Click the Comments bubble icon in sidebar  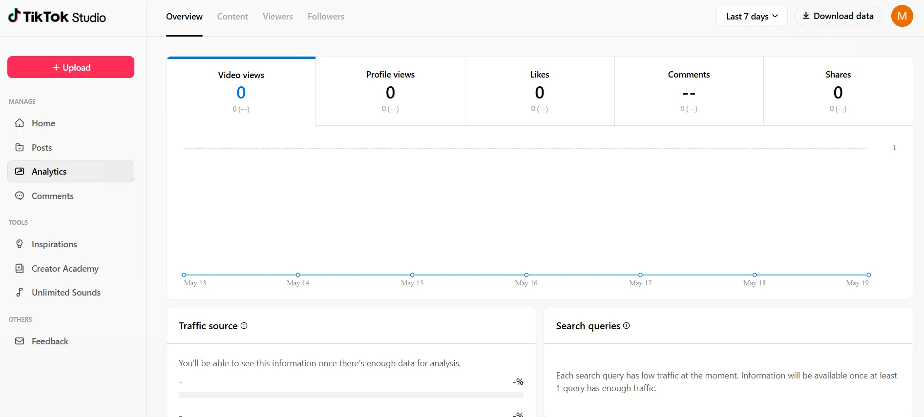(x=20, y=196)
